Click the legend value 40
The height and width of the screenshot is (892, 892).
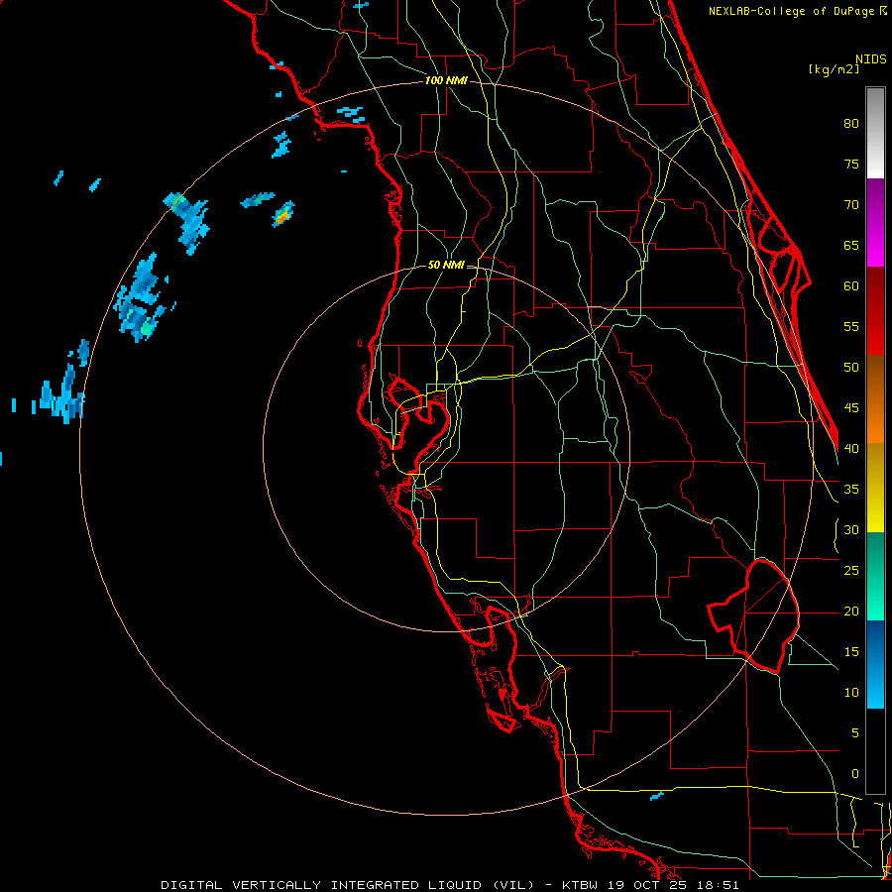point(851,448)
